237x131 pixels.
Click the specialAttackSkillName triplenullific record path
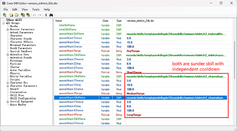pyautogui.click(x=176, y=34)
